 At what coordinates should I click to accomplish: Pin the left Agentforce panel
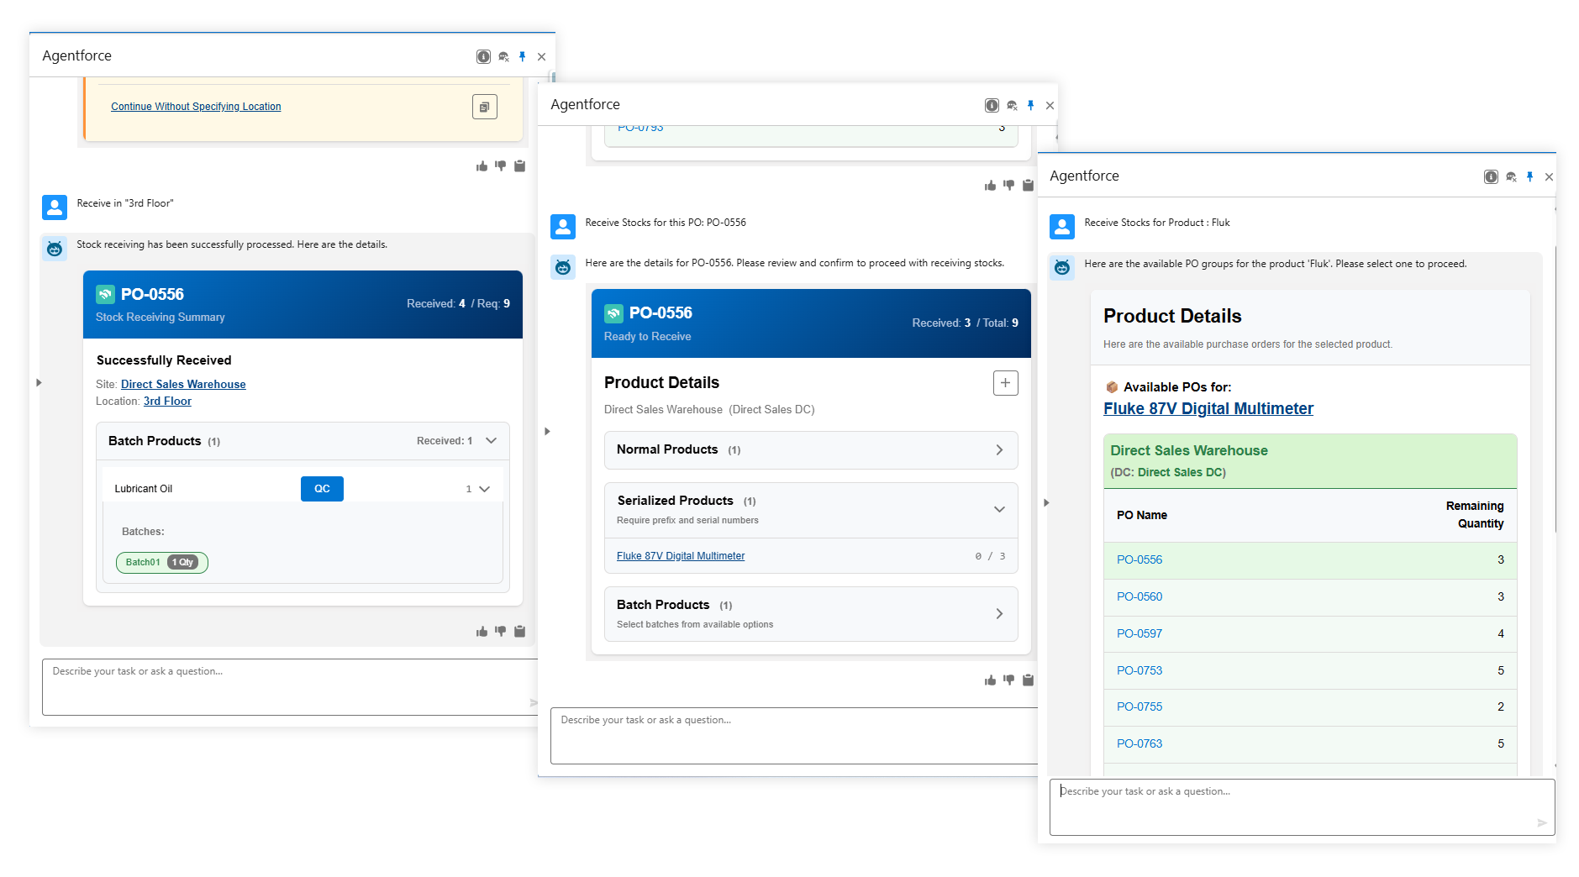[522, 56]
